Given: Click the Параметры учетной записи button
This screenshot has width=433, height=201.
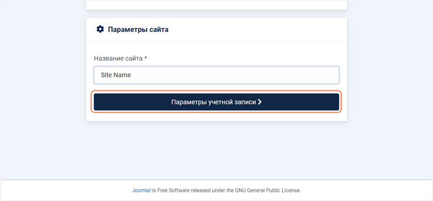Looking at the screenshot, I should pyautogui.click(x=216, y=102).
